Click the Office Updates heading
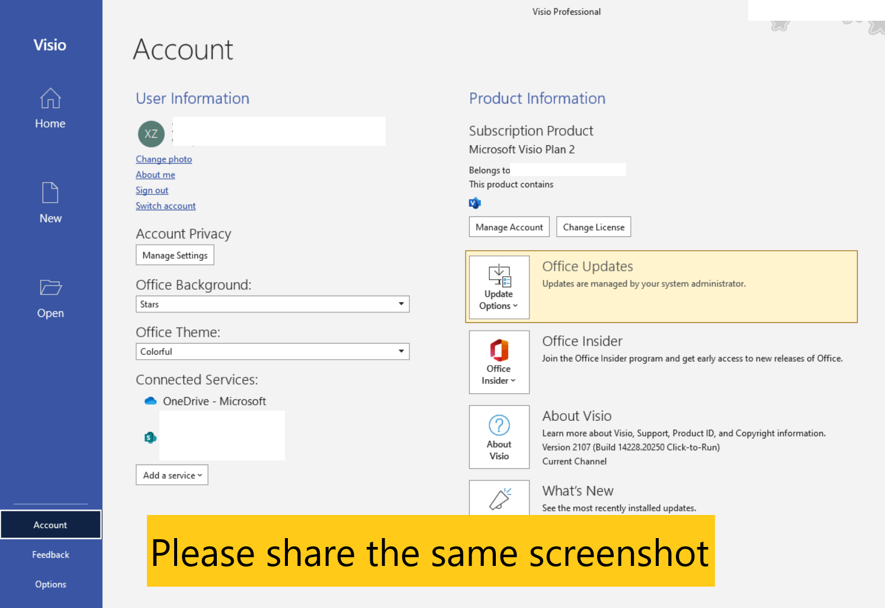Screen dimensions: 885x608 point(588,267)
